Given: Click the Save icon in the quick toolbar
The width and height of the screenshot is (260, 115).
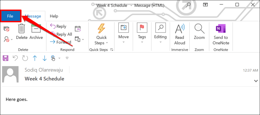Looking at the screenshot, I should (5, 58).
